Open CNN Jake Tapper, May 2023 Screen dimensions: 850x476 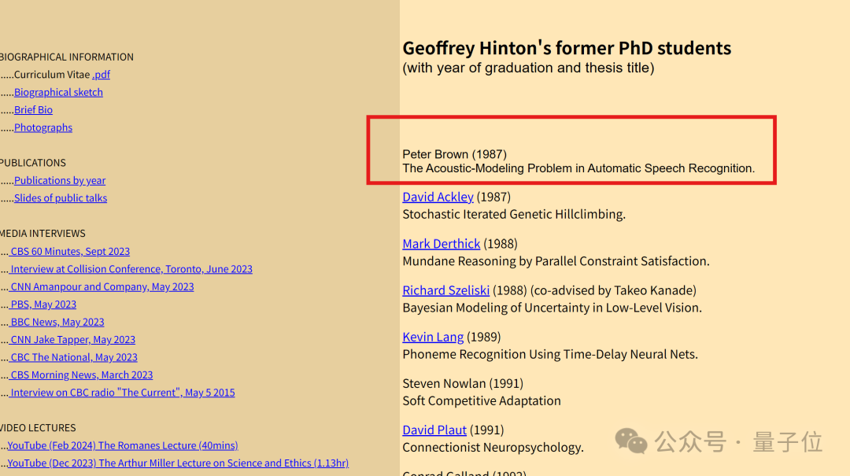tap(73, 340)
